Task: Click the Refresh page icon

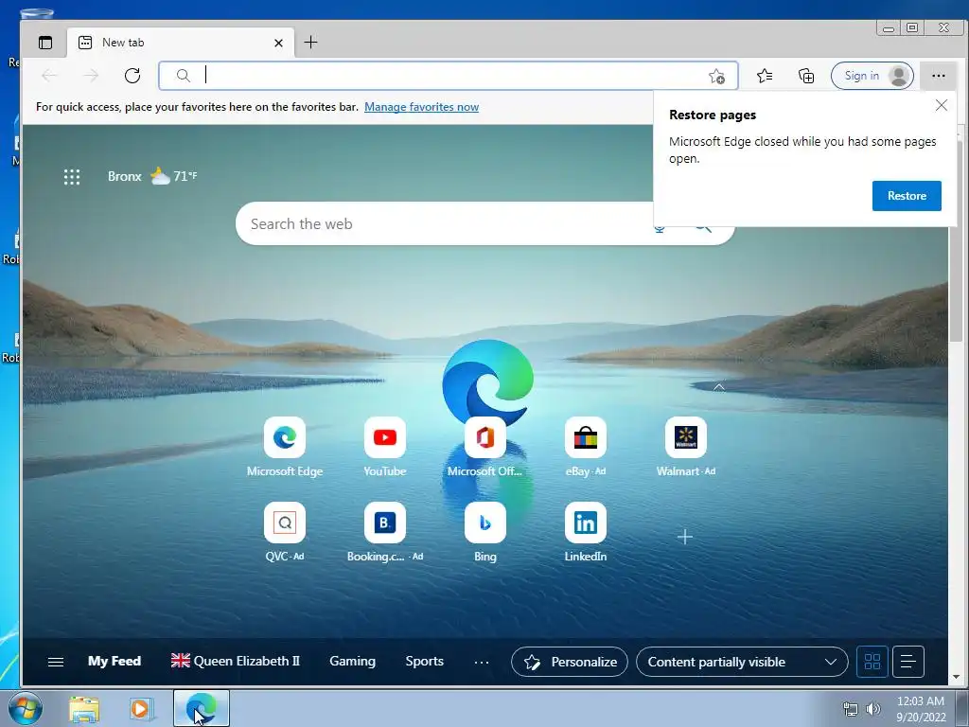Action: tap(132, 76)
